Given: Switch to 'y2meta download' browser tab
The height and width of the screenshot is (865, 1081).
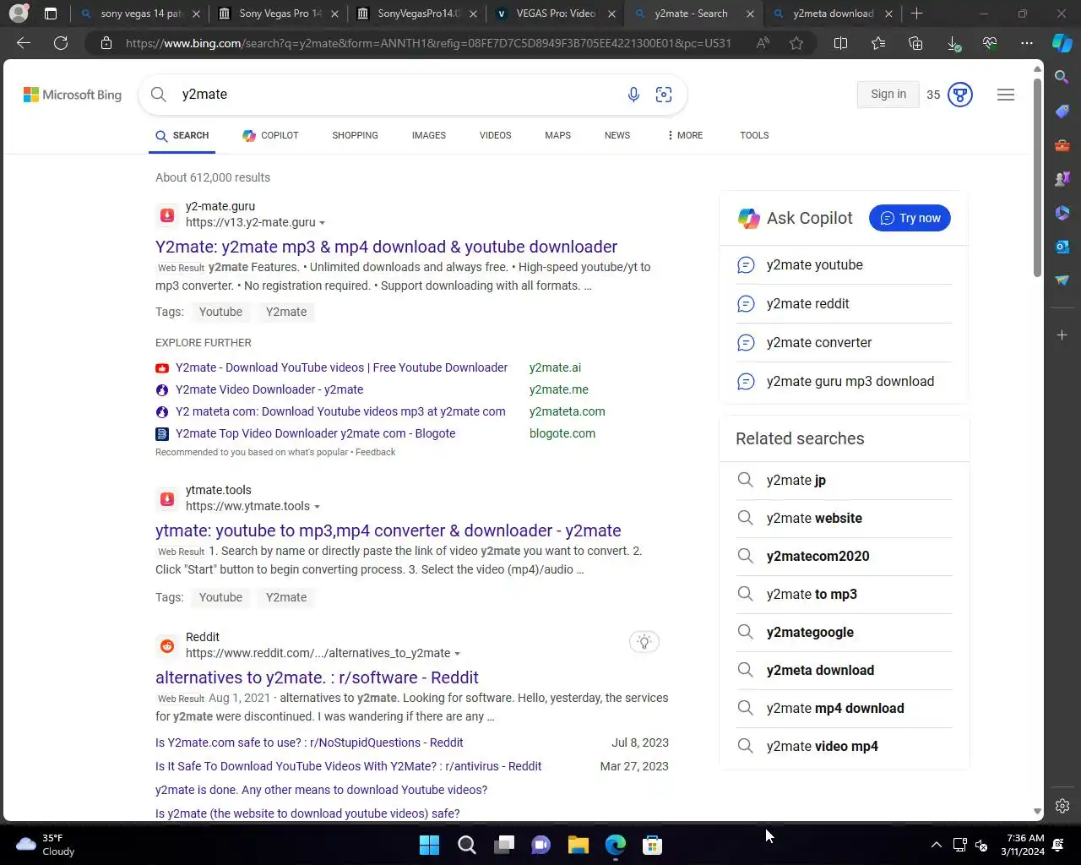Looking at the screenshot, I should click(833, 14).
